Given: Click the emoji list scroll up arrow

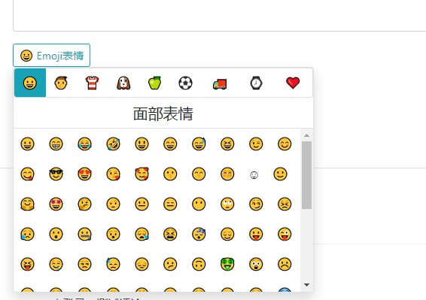Looking at the screenshot, I should (x=307, y=135).
